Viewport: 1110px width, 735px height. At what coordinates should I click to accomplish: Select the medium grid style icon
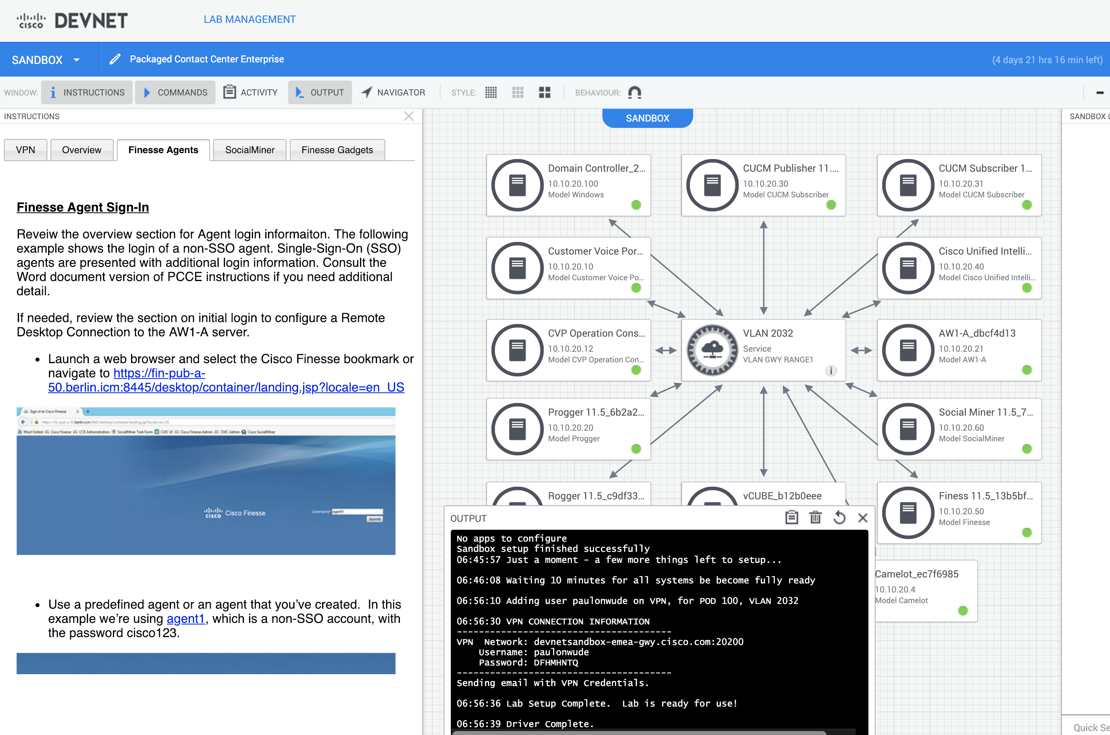(517, 92)
